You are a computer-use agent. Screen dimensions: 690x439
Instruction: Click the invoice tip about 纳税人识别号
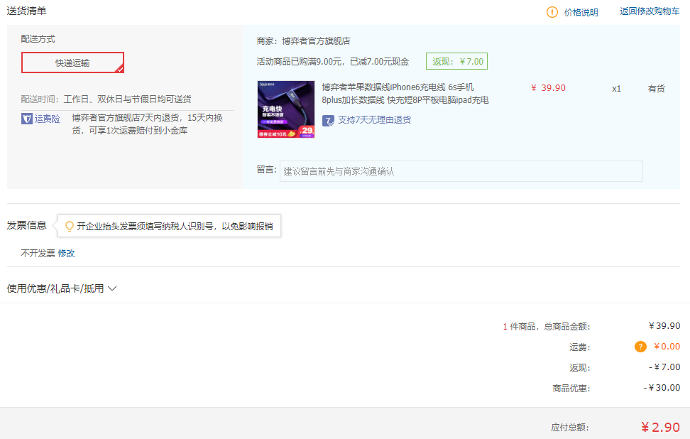tap(175, 227)
